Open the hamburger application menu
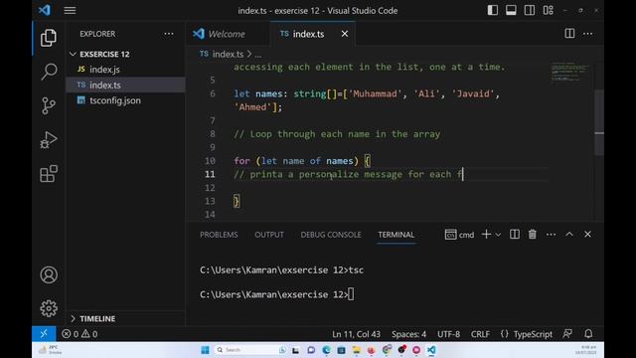636x358 pixels. coord(70,10)
